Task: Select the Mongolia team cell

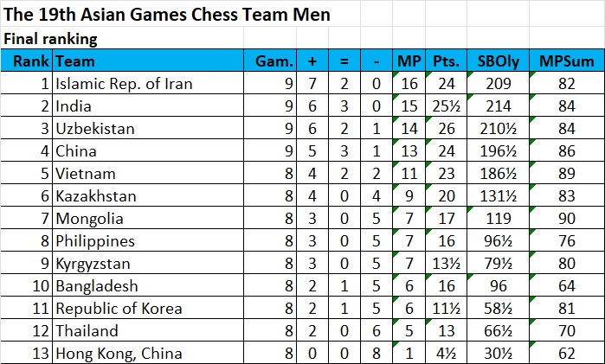Action: point(89,219)
